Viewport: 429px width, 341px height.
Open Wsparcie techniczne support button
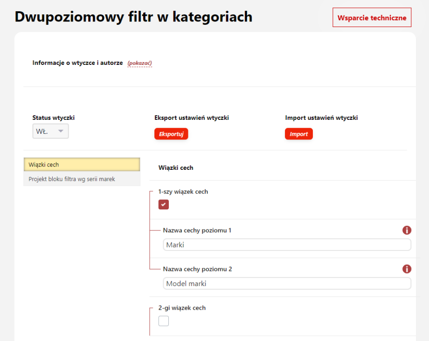[x=372, y=18]
